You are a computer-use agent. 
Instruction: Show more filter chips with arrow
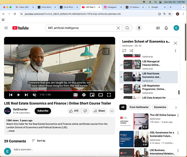(176, 108)
